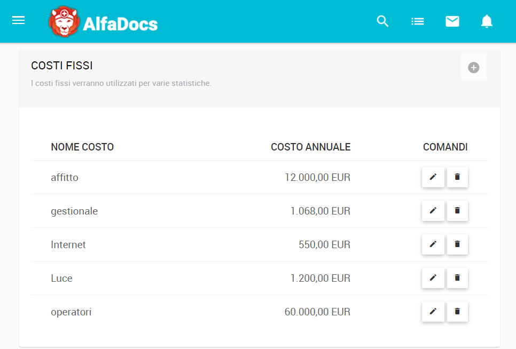Delete the affitto cost row
The width and height of the screenshot is (516, 349).
457,177
